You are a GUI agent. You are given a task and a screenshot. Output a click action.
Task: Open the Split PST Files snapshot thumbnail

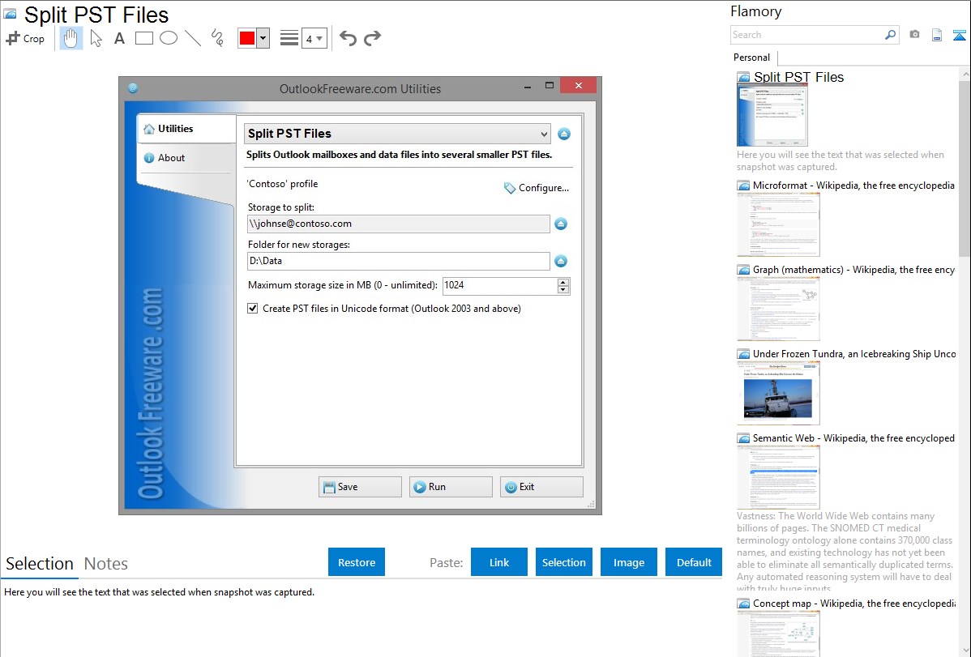click(x=772, y=115)
